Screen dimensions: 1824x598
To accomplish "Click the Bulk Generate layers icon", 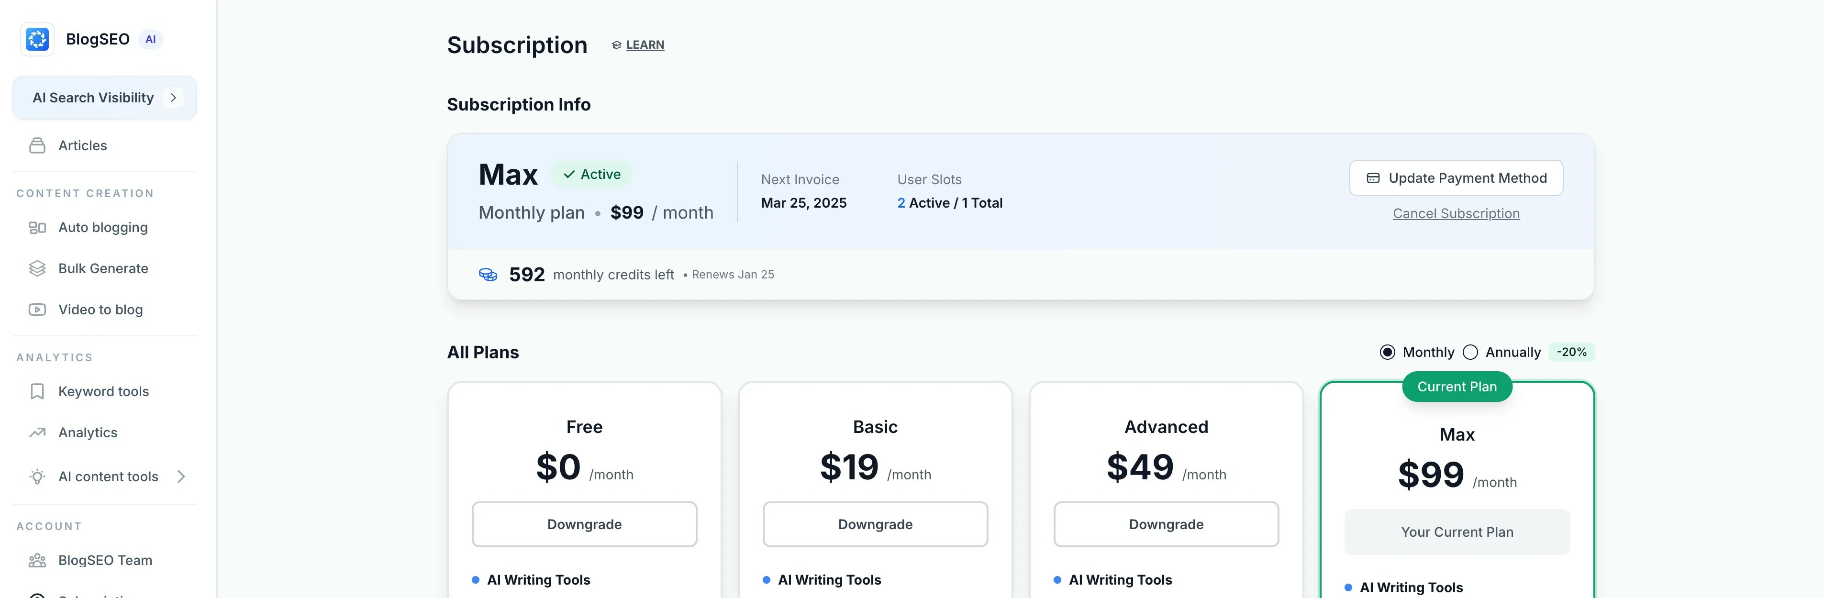I will tap(37, 269).
